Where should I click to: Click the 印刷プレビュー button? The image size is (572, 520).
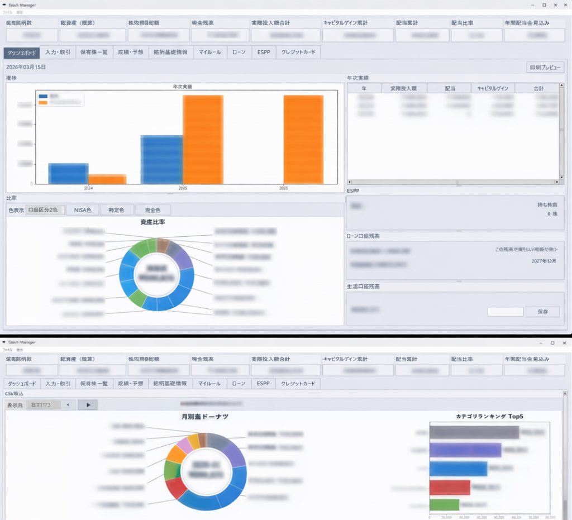click(x=545, y=67)
